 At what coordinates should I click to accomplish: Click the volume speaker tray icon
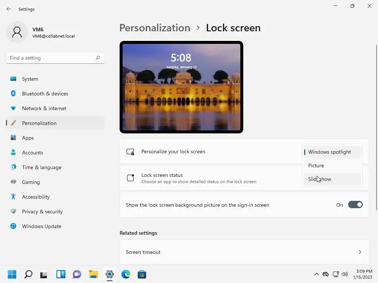click(x=345, y=274)
